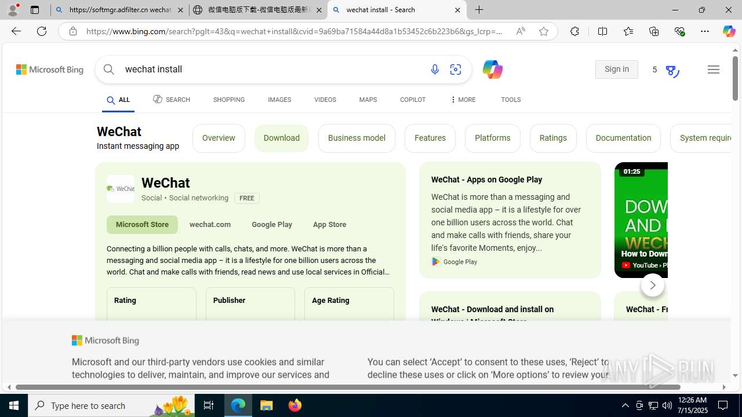Image resolution: width=742 pixels, height=417 pixels.
Task: Search using an image camera icon
Action: pos(456,69)
